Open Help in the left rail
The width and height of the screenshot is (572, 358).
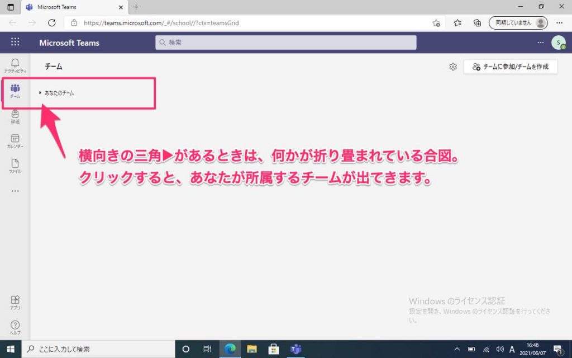(x=15, y=327)
